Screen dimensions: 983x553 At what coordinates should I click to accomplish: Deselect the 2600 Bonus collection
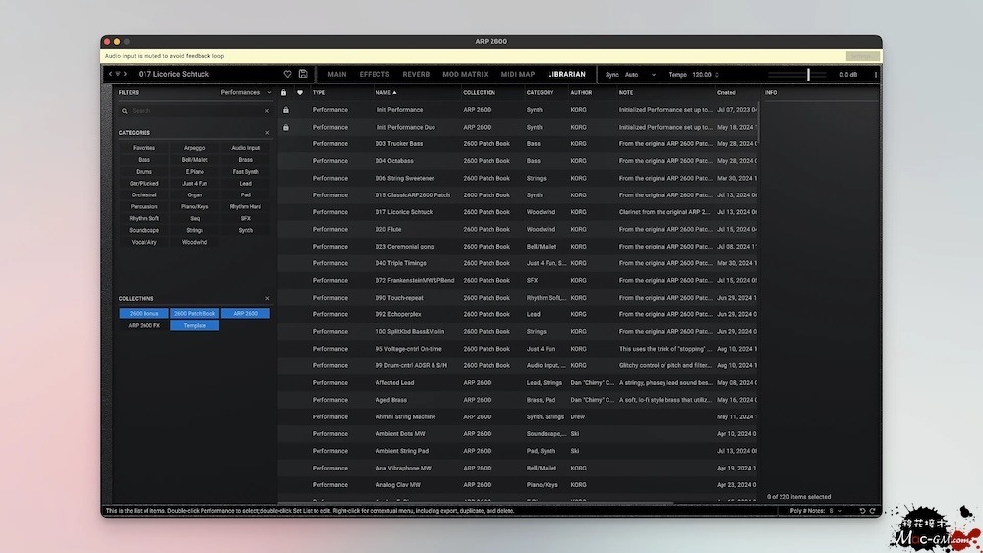click(145, 313)
